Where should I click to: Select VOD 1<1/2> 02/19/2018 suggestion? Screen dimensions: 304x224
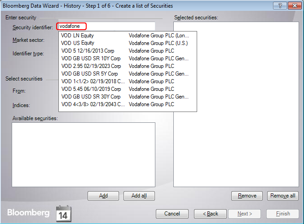(128, 81)
